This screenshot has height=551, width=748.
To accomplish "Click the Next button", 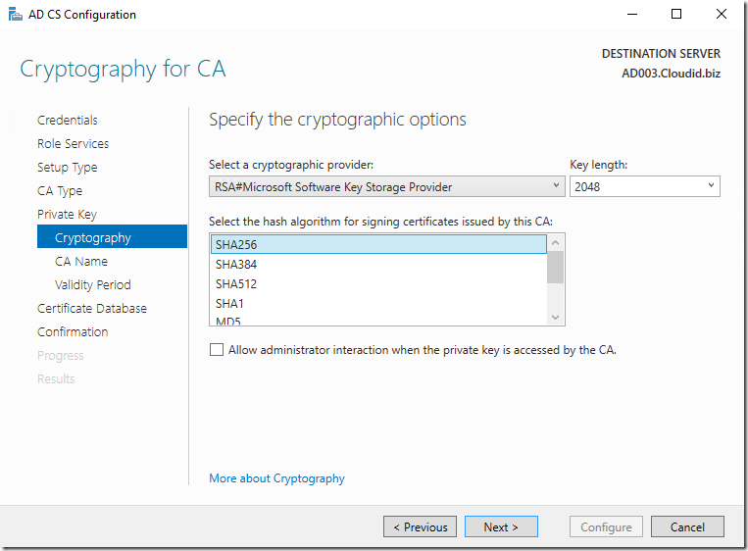I will [x=501, y=527].
